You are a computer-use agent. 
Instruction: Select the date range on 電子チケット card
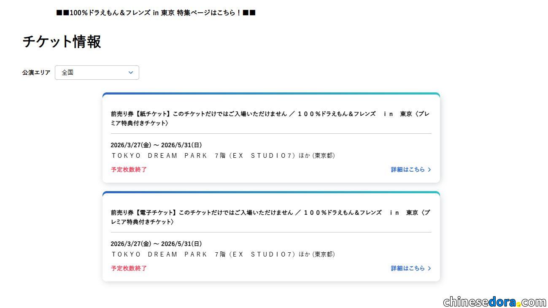click(156, 244)
